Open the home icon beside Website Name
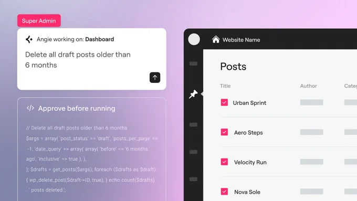 [x=216, y=39]
